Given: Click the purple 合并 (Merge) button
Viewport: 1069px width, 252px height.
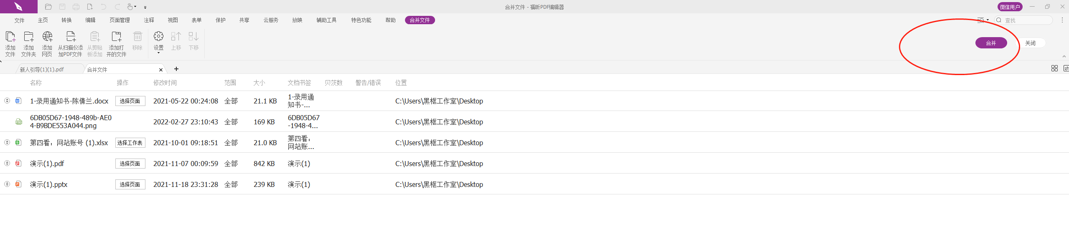Looking at the screenshot, I should (x=991, y=43).
